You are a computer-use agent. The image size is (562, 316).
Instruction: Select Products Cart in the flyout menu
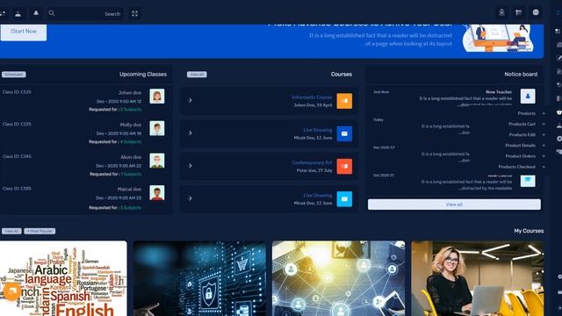[522, 124]
